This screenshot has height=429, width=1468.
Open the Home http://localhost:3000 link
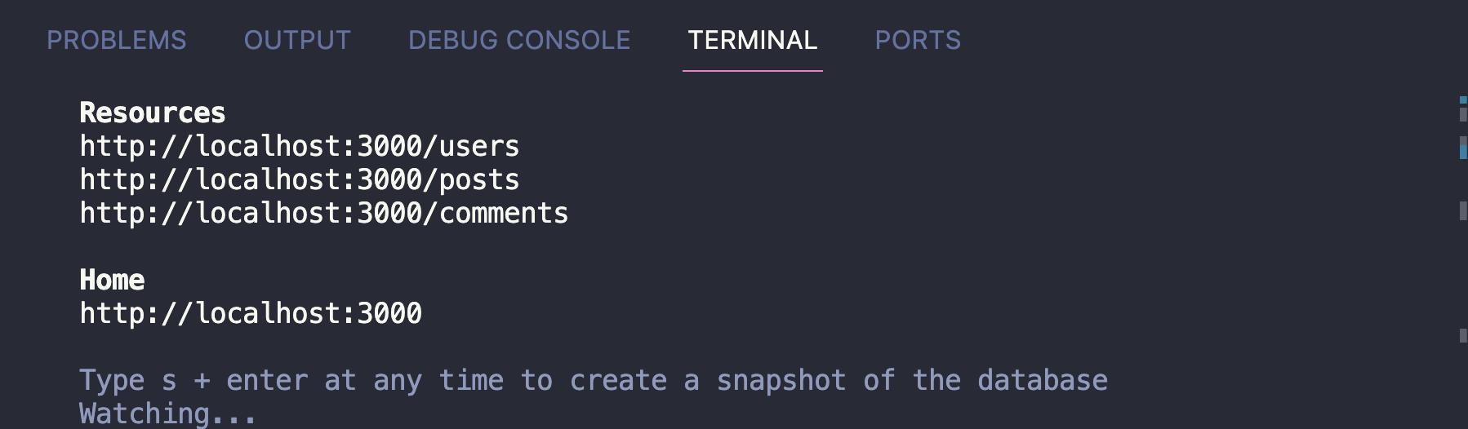(250, 314)
